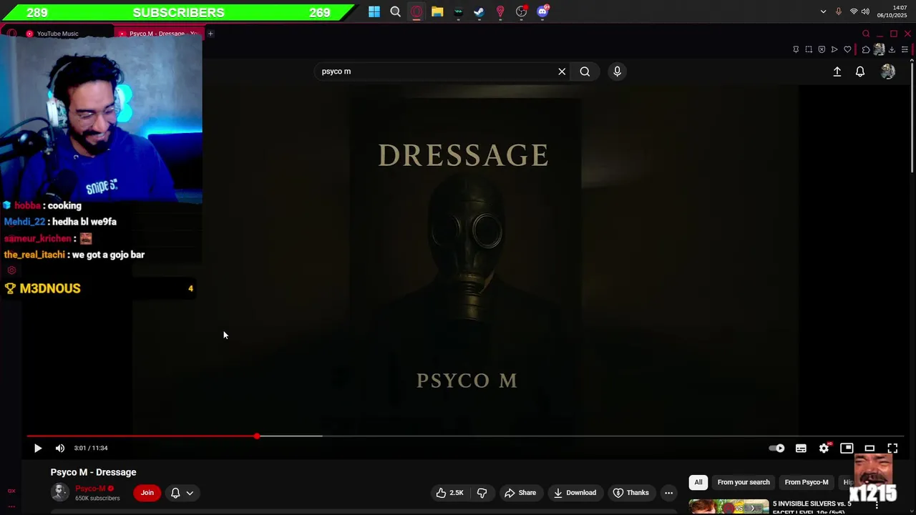The image size is (916, 515).
Task: Enter full screen mode
Action: 892,448
